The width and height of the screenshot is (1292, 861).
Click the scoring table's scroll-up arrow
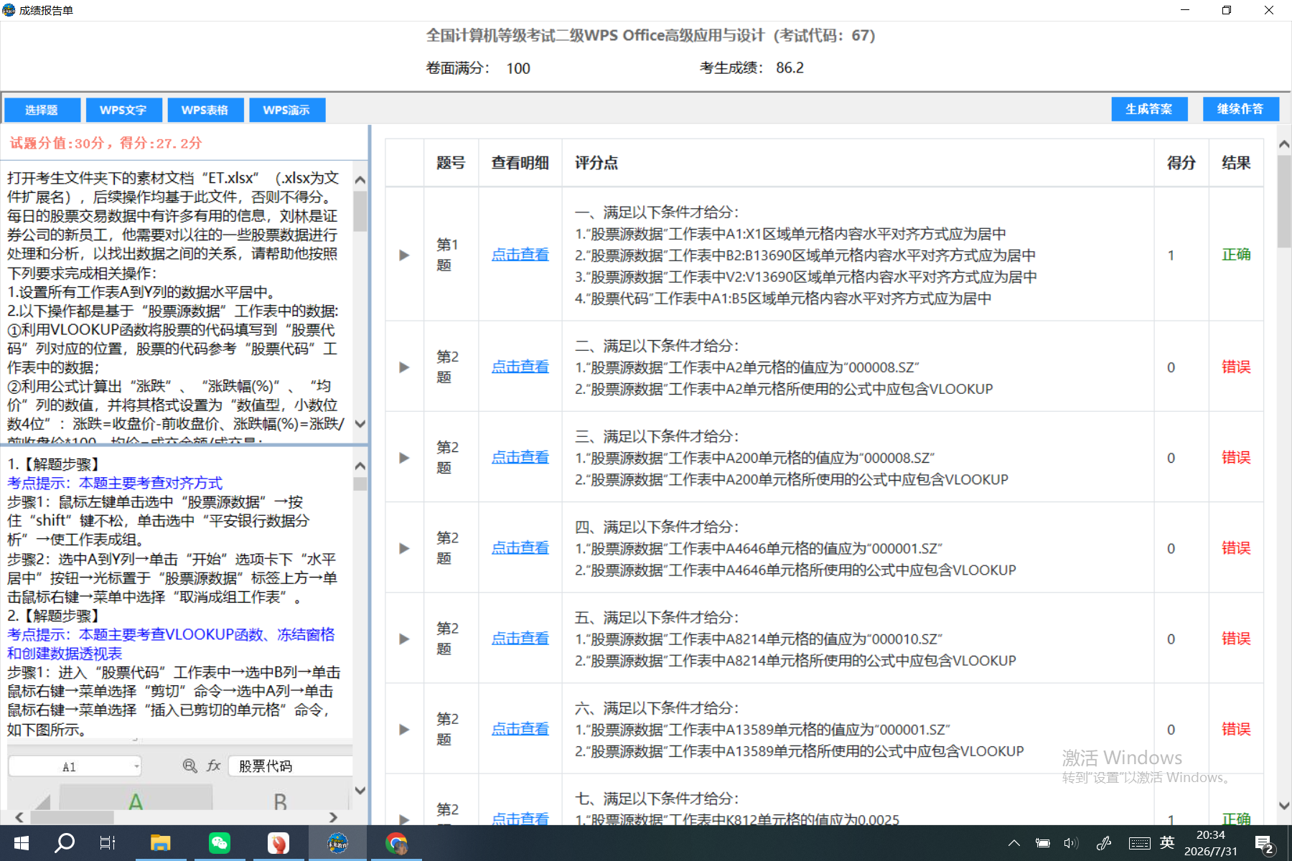(1284, 144)
